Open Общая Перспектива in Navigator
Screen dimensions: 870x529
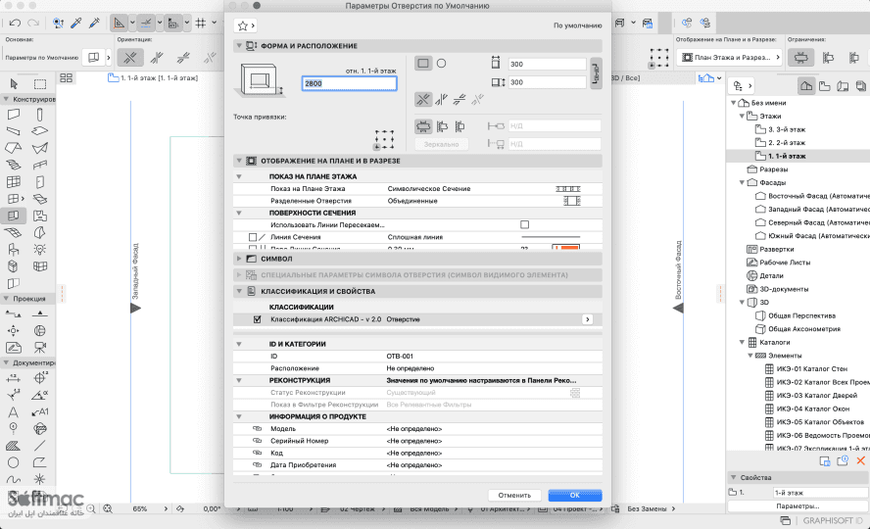coord(801,315)
